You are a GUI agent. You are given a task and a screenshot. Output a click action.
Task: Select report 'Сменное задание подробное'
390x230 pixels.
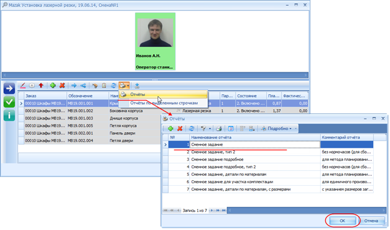click(271, 160)
